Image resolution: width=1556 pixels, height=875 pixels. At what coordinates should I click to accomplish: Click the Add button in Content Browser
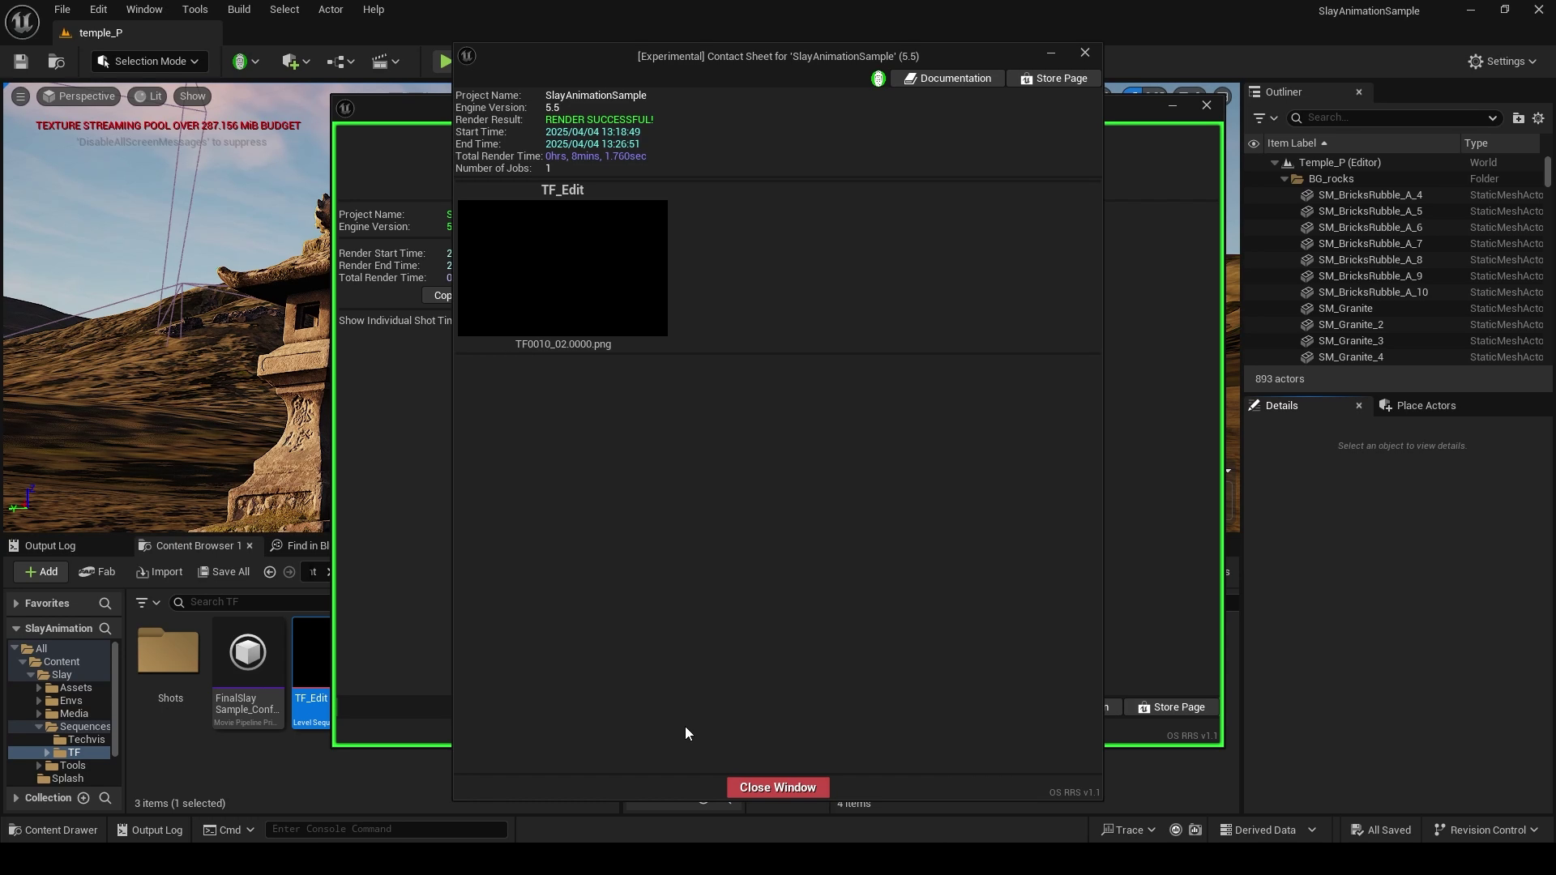(x=41, y=572)
